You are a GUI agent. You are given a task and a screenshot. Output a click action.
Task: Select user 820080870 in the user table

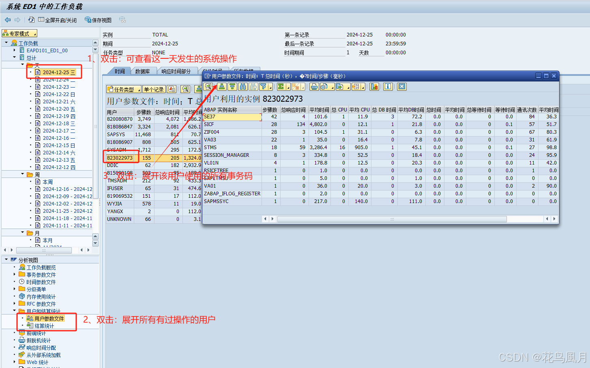[x=120, y=119]
